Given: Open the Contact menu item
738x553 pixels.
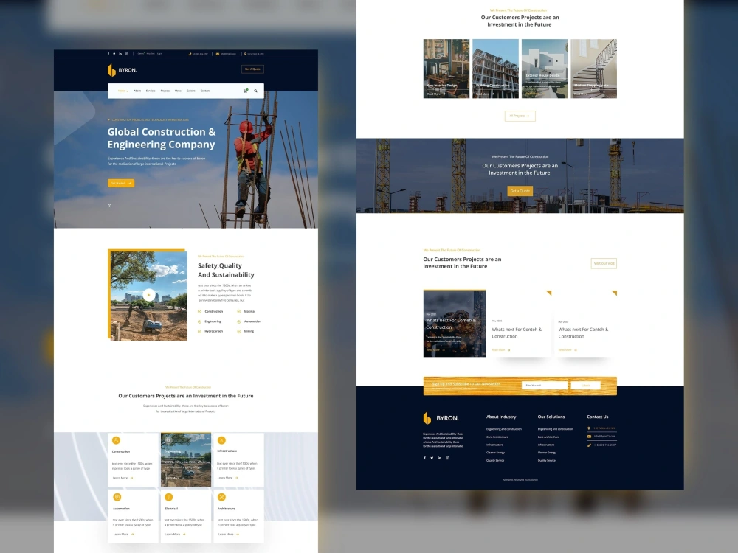Looking at the screenshot, I should 204,91.
